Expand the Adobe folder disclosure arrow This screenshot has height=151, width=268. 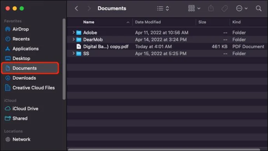(x=73, y=32)
